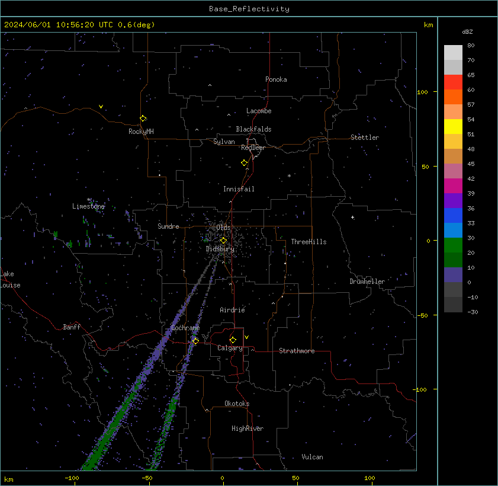This screenshot has height=486, width=498.
Task: Click the Vulcan label
Action: 312,457
